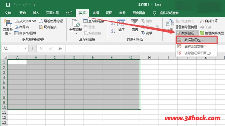Image resolution: width=225 pixels, height=126 pixels.
Task: Click the fx insert function icon
Action: pyautogui.click(x=60, y=48)
